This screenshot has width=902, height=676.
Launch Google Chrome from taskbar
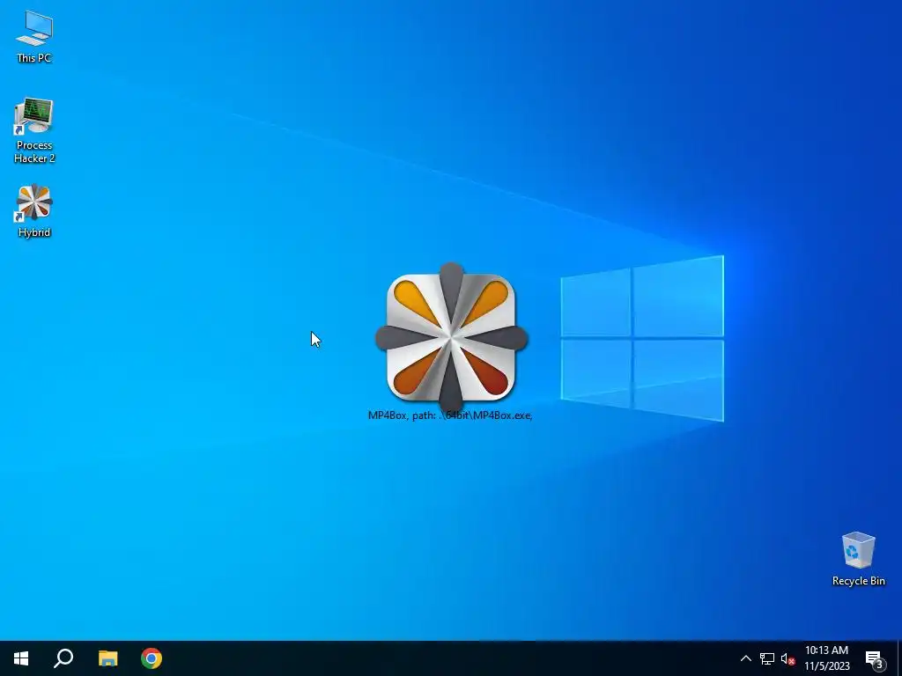(x=152, y=658)
